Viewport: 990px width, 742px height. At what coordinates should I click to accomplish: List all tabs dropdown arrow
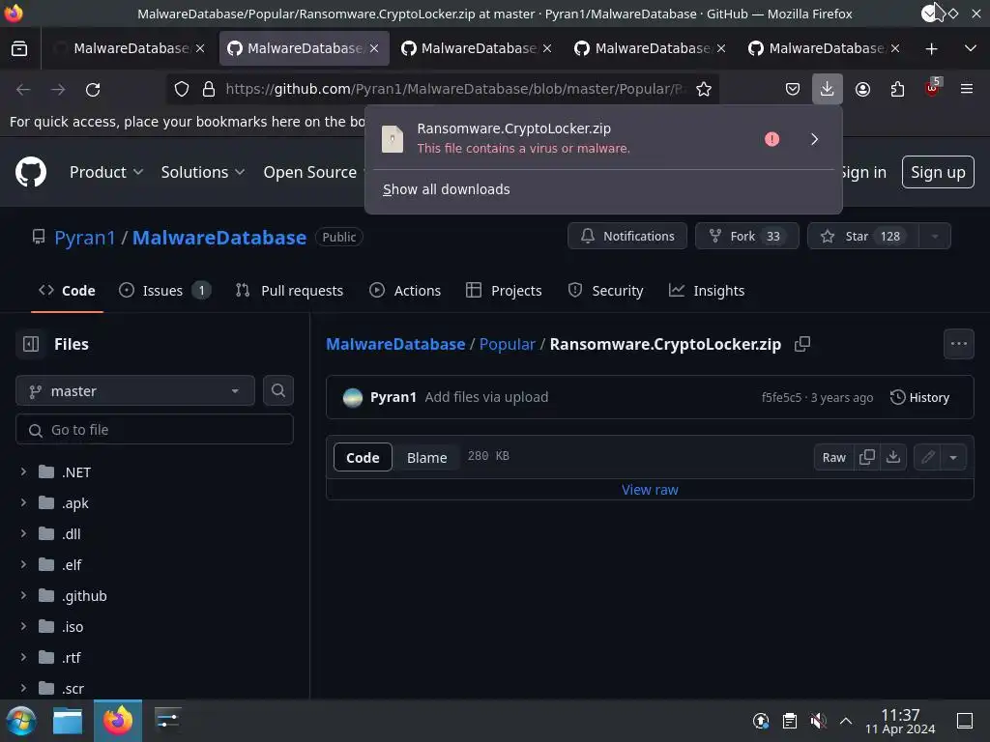click(971, 48)
